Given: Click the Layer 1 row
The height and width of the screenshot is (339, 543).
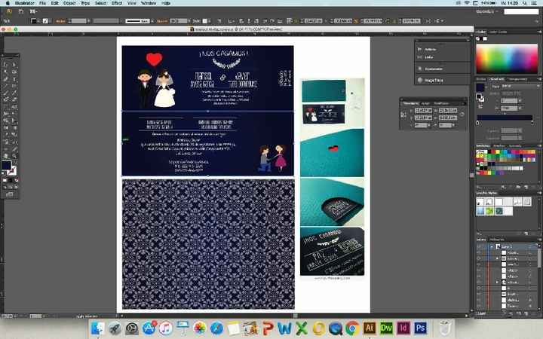Looking at the screenshot, I should coord(509,247).
